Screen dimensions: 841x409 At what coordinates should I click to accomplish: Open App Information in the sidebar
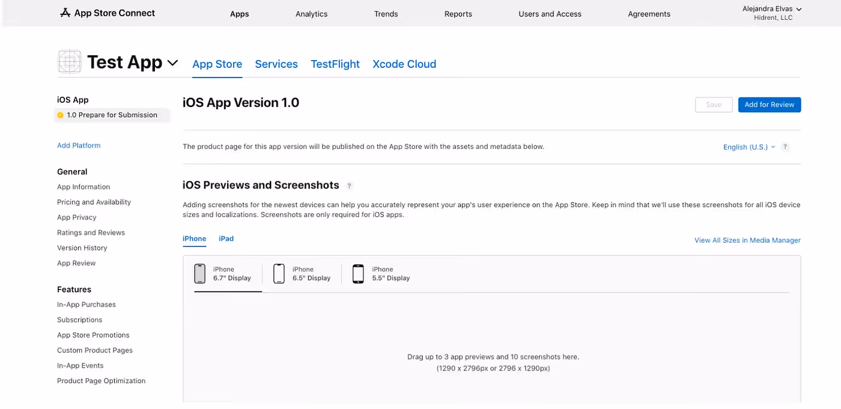(83, 187)
